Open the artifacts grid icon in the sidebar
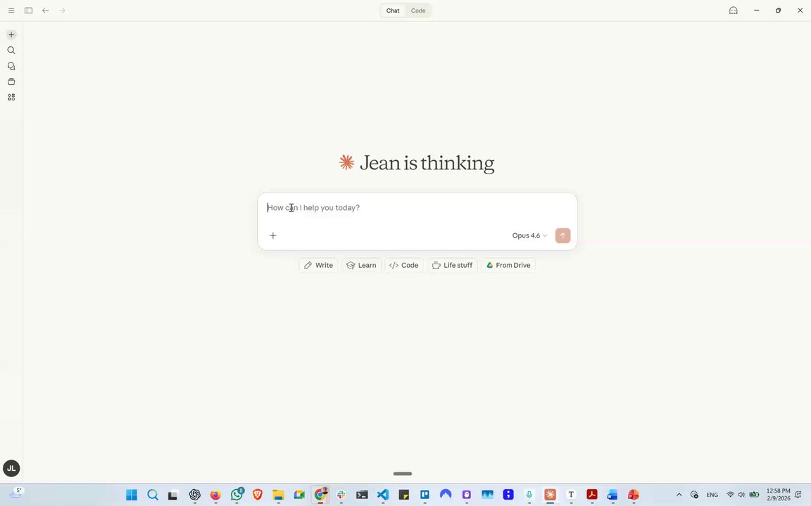 (11, 97)
